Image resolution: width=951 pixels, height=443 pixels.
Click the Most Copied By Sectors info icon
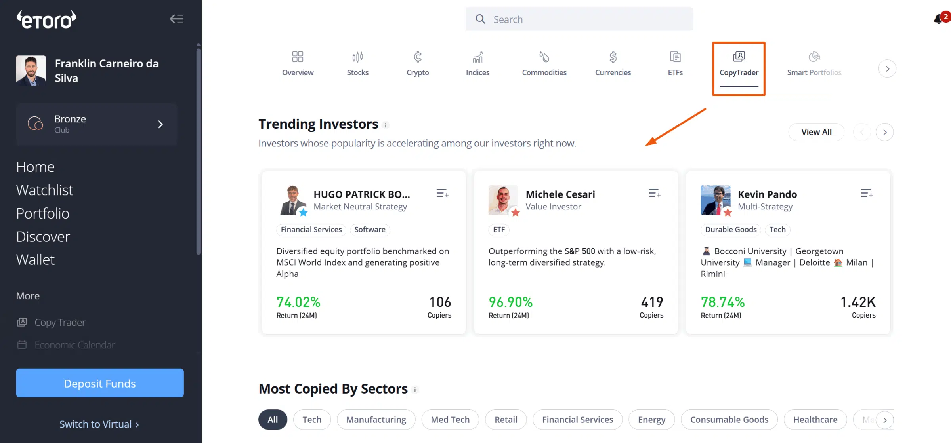coord(415,390)
